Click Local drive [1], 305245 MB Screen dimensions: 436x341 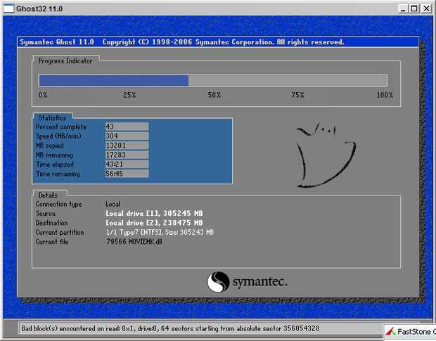click(154, 214)
